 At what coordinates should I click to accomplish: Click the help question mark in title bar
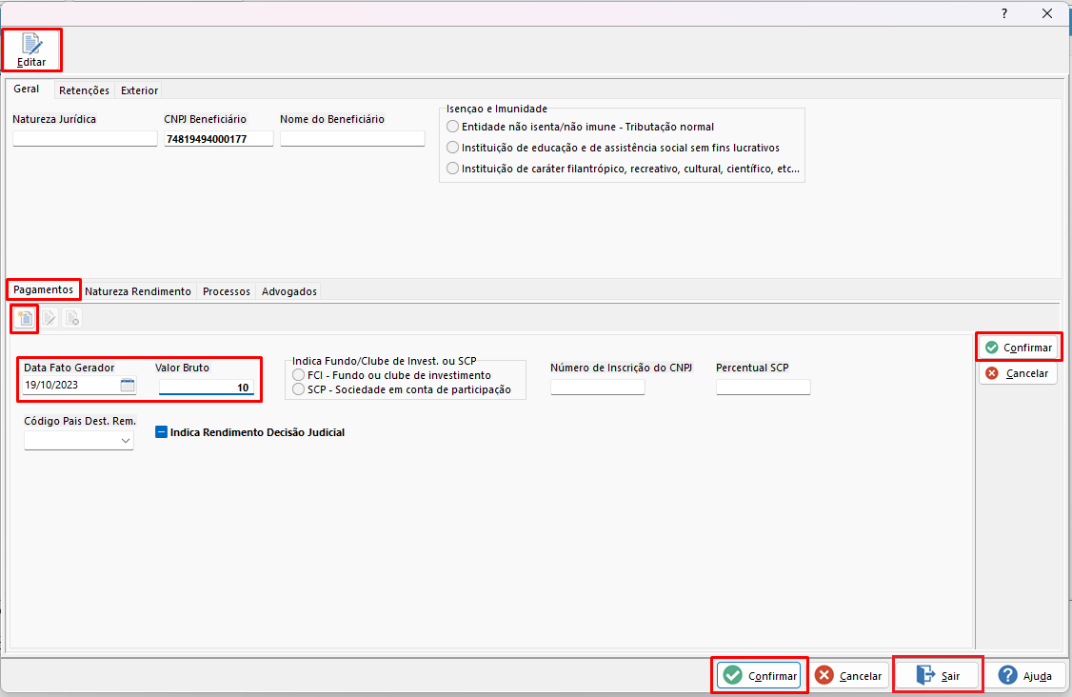coord(1003,13)
